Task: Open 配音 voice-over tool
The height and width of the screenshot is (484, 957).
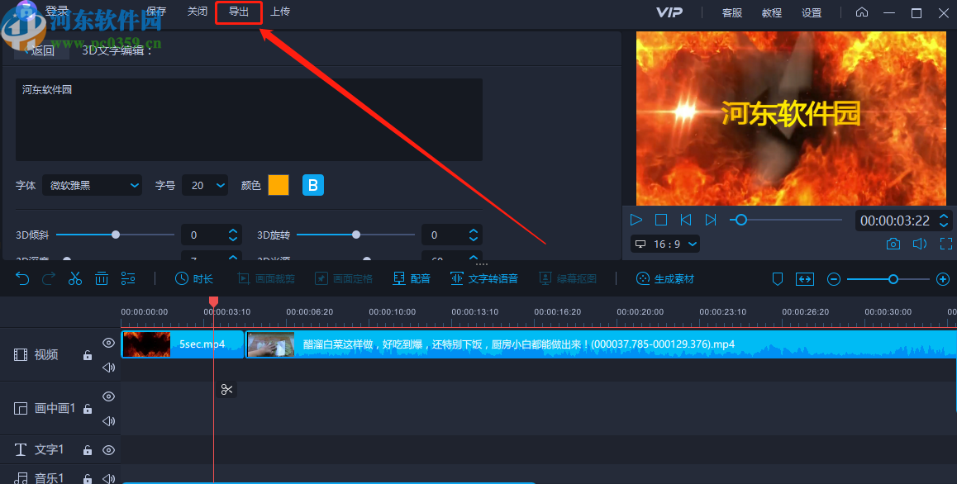Action: pyautogui.click(x=412, y=279)
